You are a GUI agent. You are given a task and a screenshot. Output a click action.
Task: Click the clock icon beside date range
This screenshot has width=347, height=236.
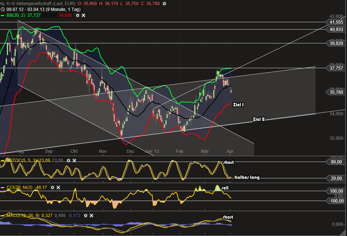3,9
